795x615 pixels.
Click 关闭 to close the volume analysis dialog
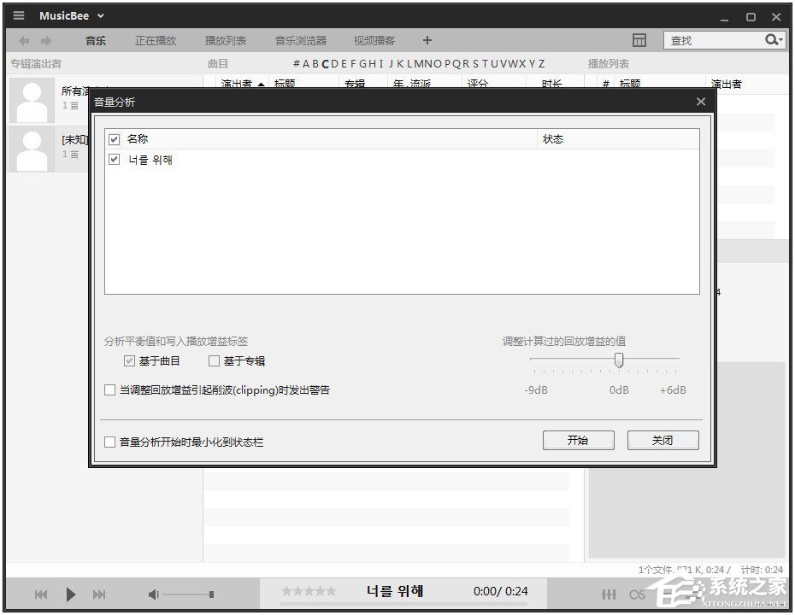662,440
